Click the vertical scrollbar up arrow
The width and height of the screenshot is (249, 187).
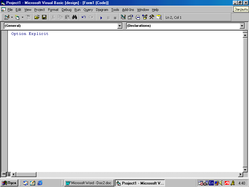[245, 35]
